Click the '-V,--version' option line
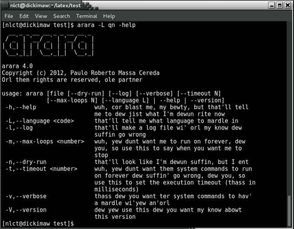This screenshot has width=294, height=229. 26,210
